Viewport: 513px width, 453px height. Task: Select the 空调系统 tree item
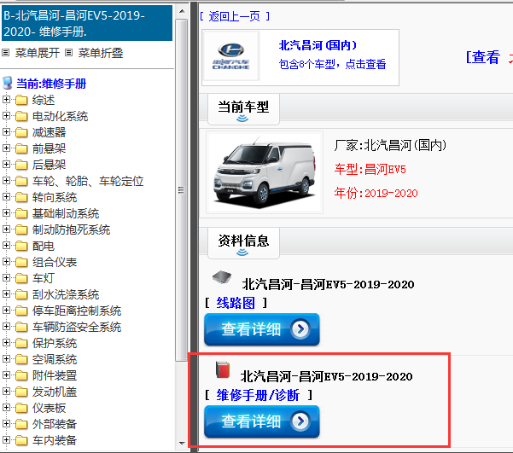point(55,359)
